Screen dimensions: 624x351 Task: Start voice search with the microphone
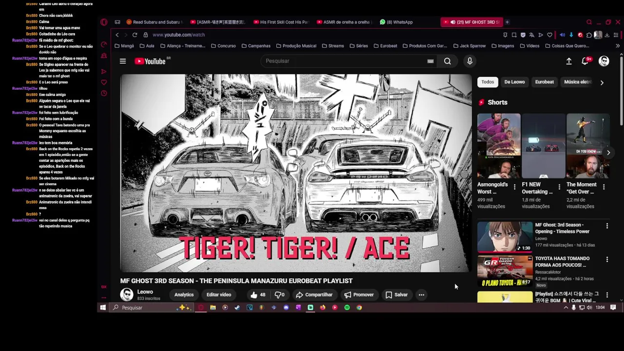click(469, 61)
